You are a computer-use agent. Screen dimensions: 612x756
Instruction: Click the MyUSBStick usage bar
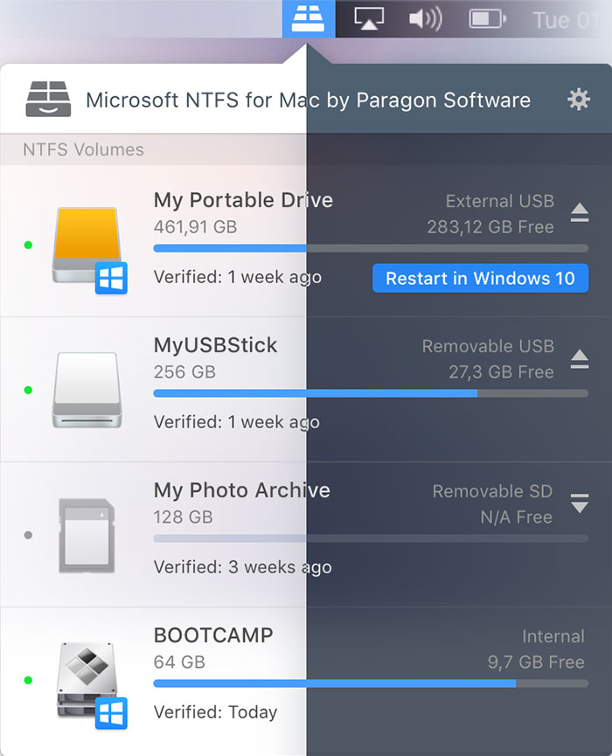371,393
